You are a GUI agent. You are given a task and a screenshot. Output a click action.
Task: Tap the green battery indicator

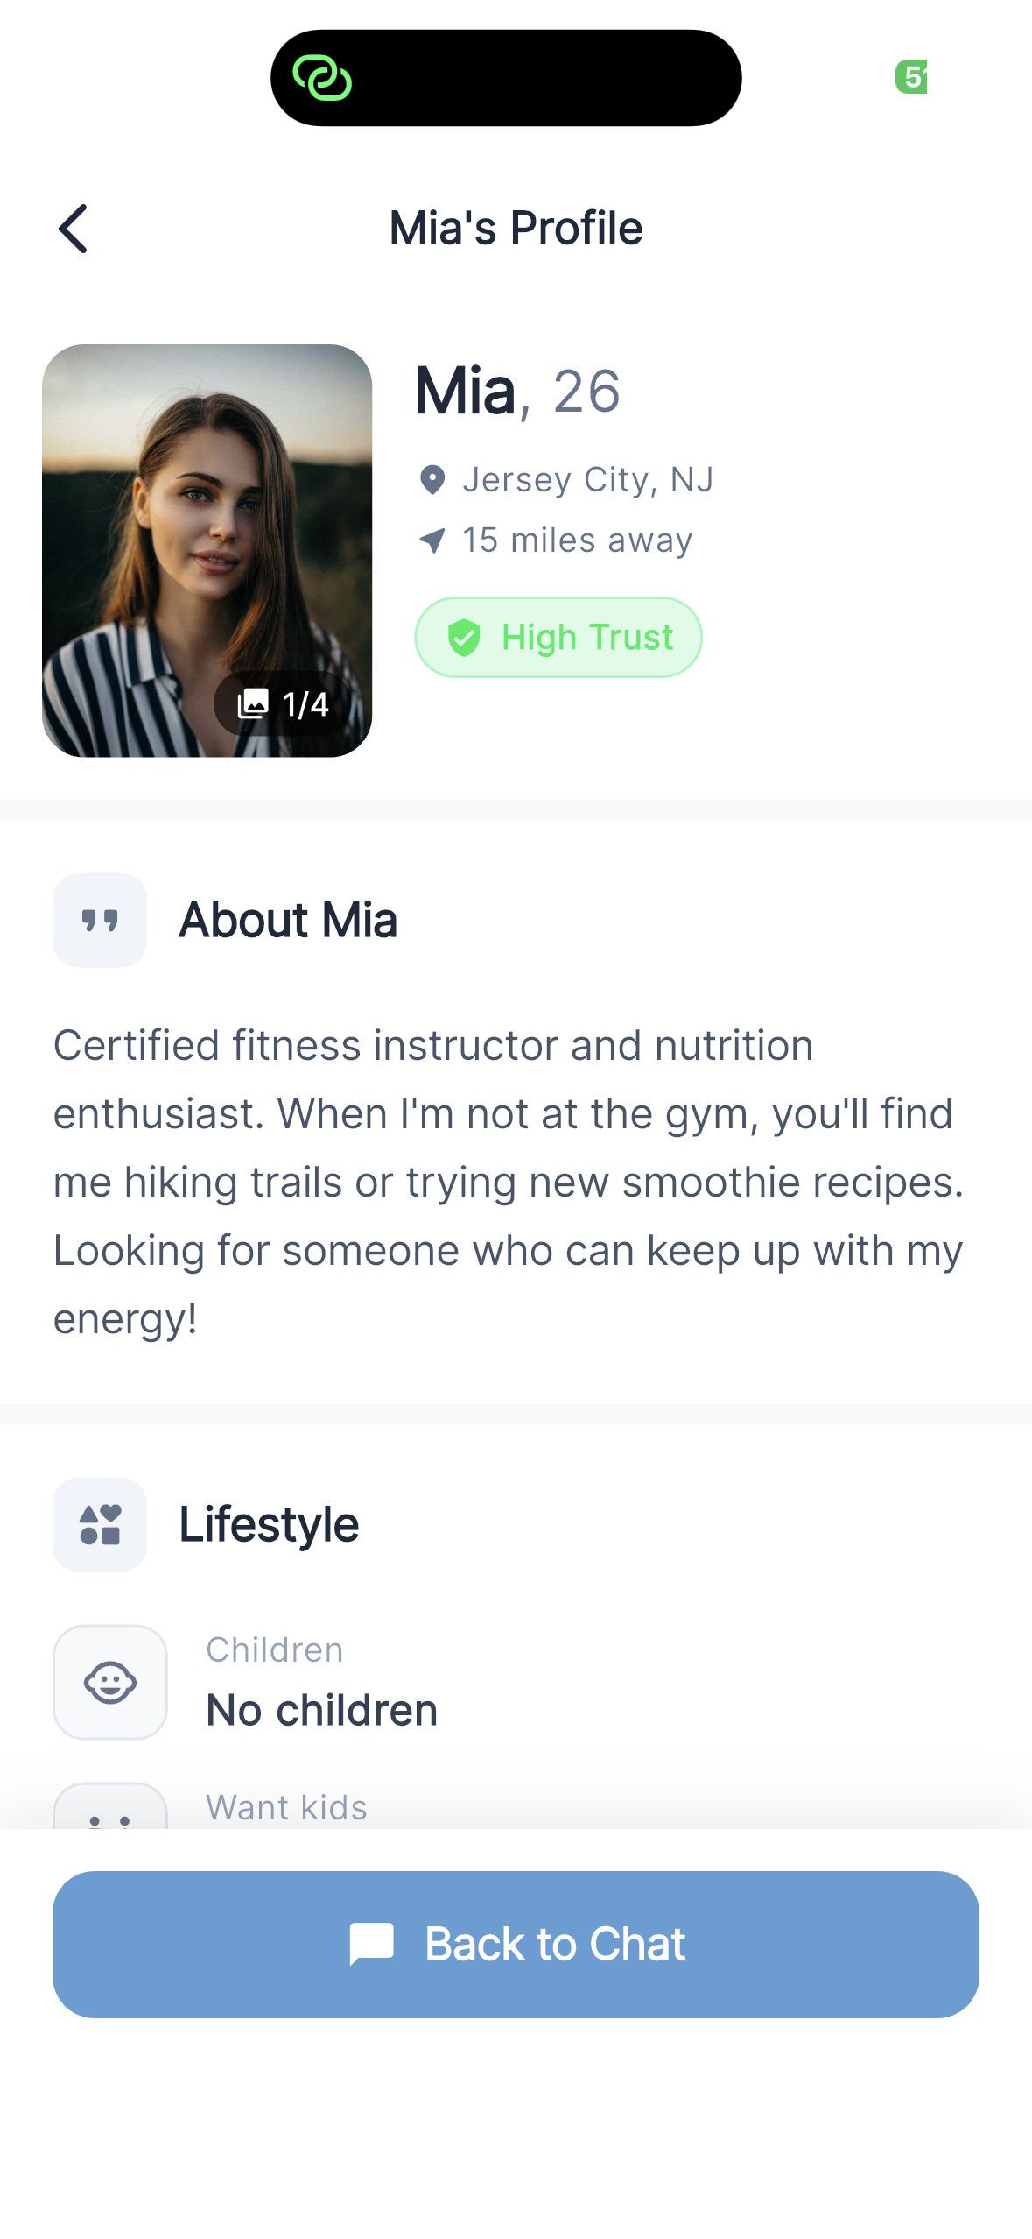910,77
